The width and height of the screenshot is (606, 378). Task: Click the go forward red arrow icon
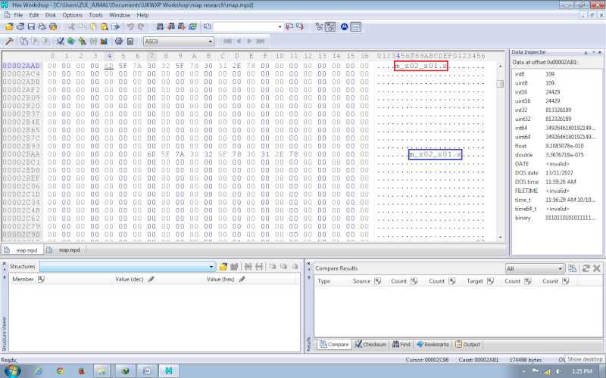(300, 26)
